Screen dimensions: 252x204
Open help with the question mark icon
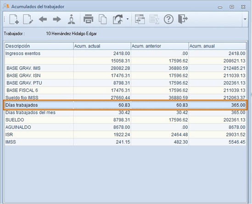pyautogui.click(x=168, y=19)
